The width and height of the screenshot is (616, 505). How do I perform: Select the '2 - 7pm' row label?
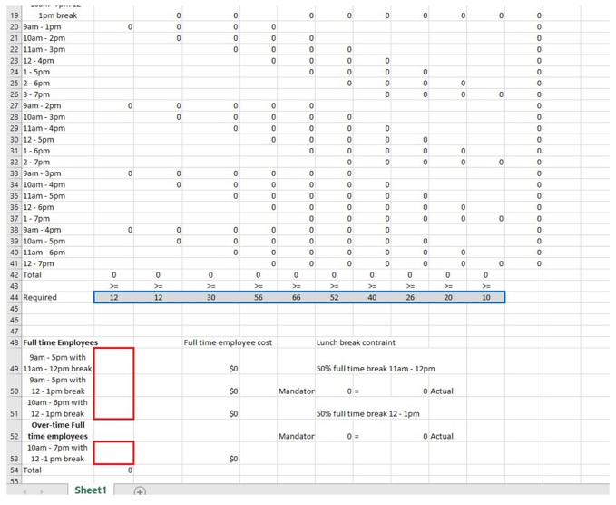36,162
